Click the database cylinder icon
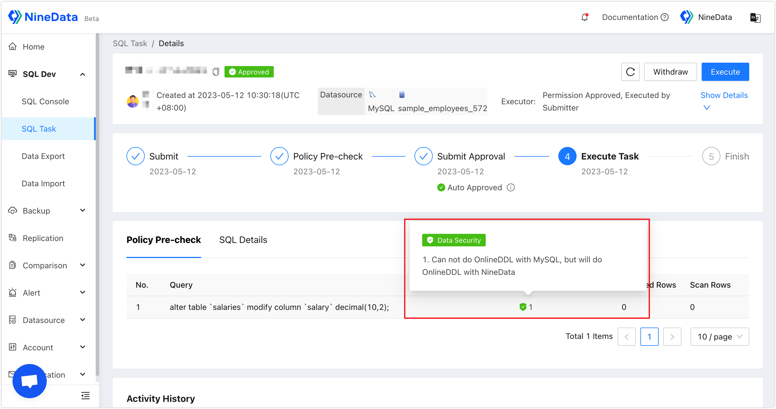This screenshot has width=776, height=409. point(402,95)
